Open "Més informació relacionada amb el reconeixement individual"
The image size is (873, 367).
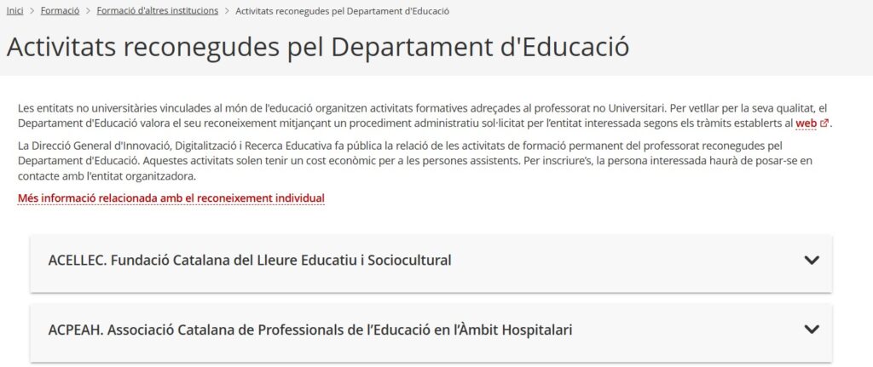171,198
